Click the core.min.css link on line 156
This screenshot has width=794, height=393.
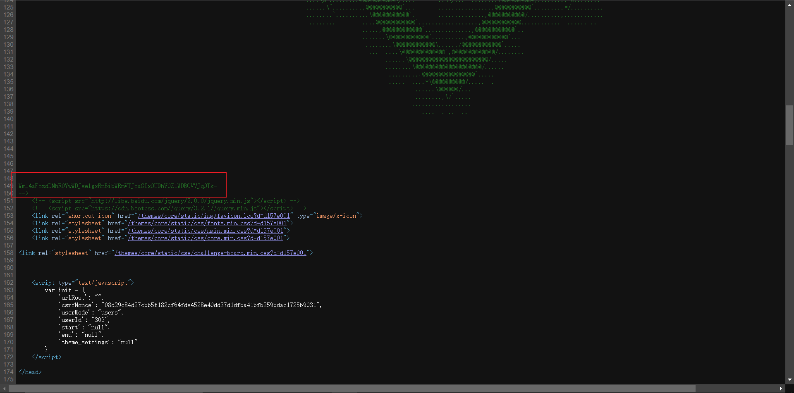point(206,238)
